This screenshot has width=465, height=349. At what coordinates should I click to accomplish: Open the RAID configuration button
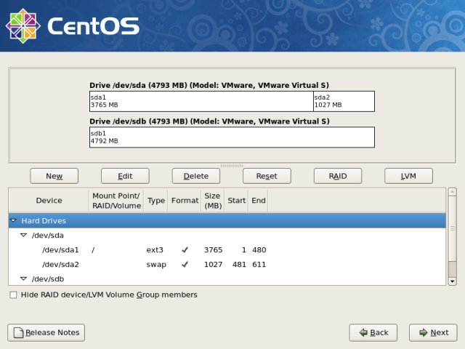(x=338, y=176)
